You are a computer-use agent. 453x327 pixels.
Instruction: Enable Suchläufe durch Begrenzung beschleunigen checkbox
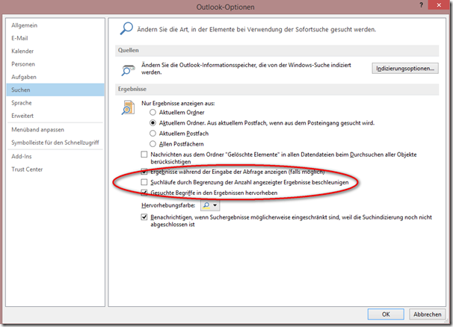(144, 182)
